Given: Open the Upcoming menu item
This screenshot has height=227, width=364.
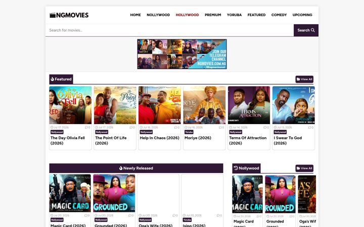Looking at the screenshot, I should (x=302, y=15).
